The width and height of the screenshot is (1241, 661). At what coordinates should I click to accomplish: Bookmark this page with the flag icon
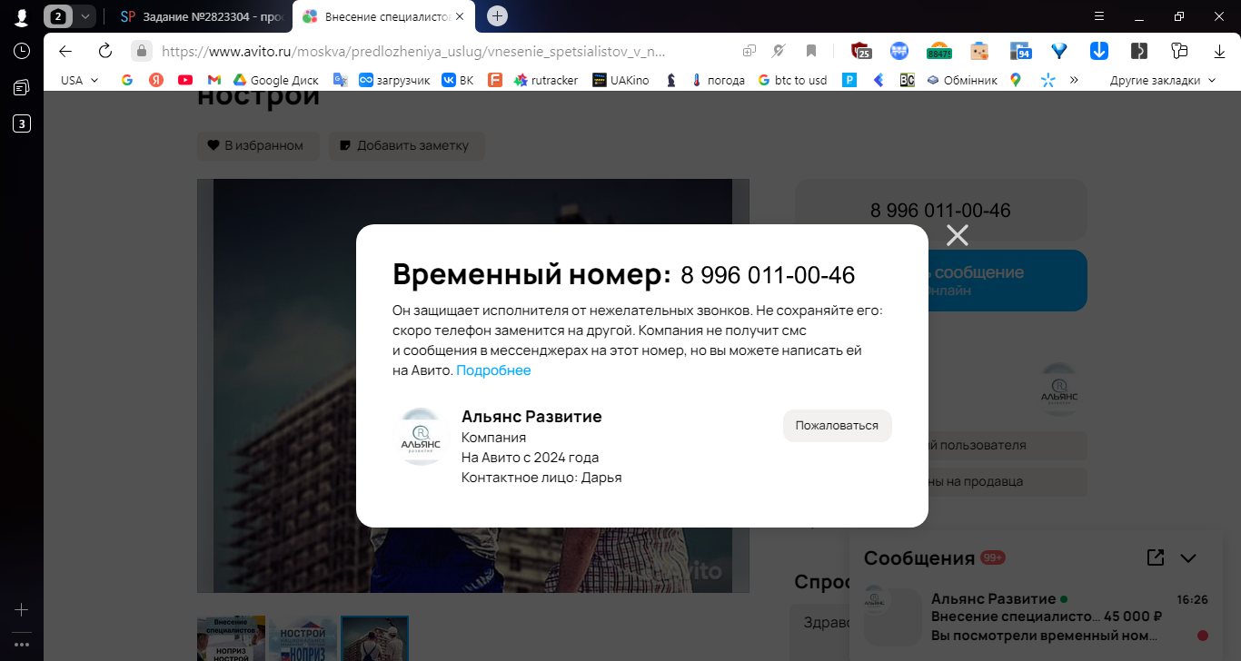coord(811,51)
